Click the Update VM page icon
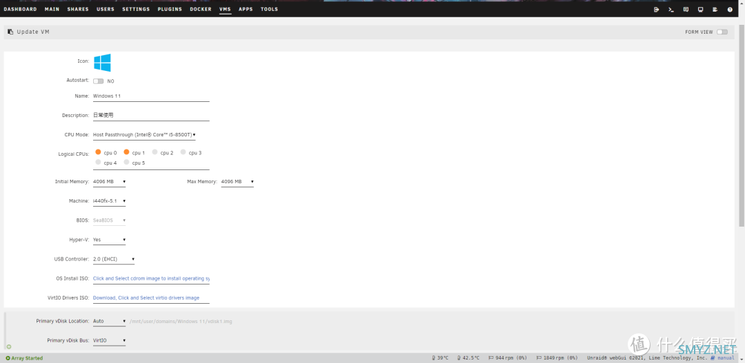 tap(10, 32)
